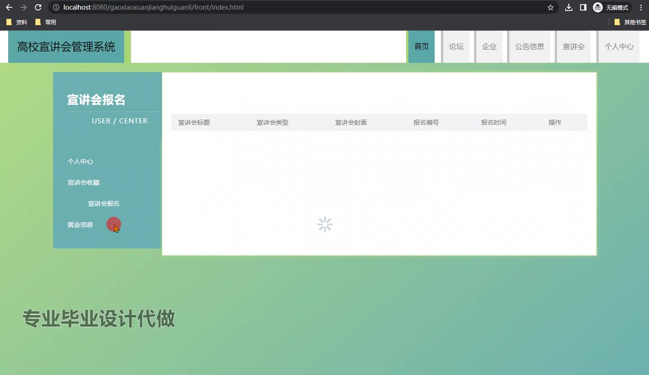
Task: Open the 其他书签 bookmarks folder
Action: click(x=630, y=22)
